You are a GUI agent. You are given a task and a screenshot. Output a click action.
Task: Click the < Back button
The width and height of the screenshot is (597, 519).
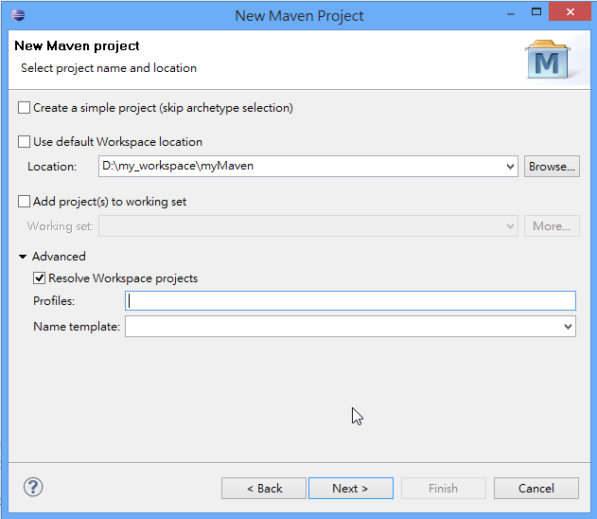coord(264,488)
